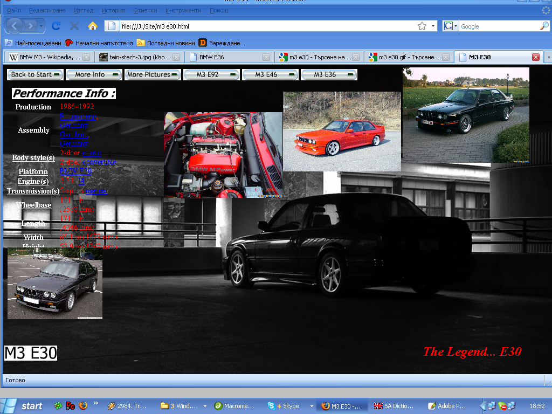
Task: Open the red M3 E30 car photo
Action: click(x=342, y=132)
